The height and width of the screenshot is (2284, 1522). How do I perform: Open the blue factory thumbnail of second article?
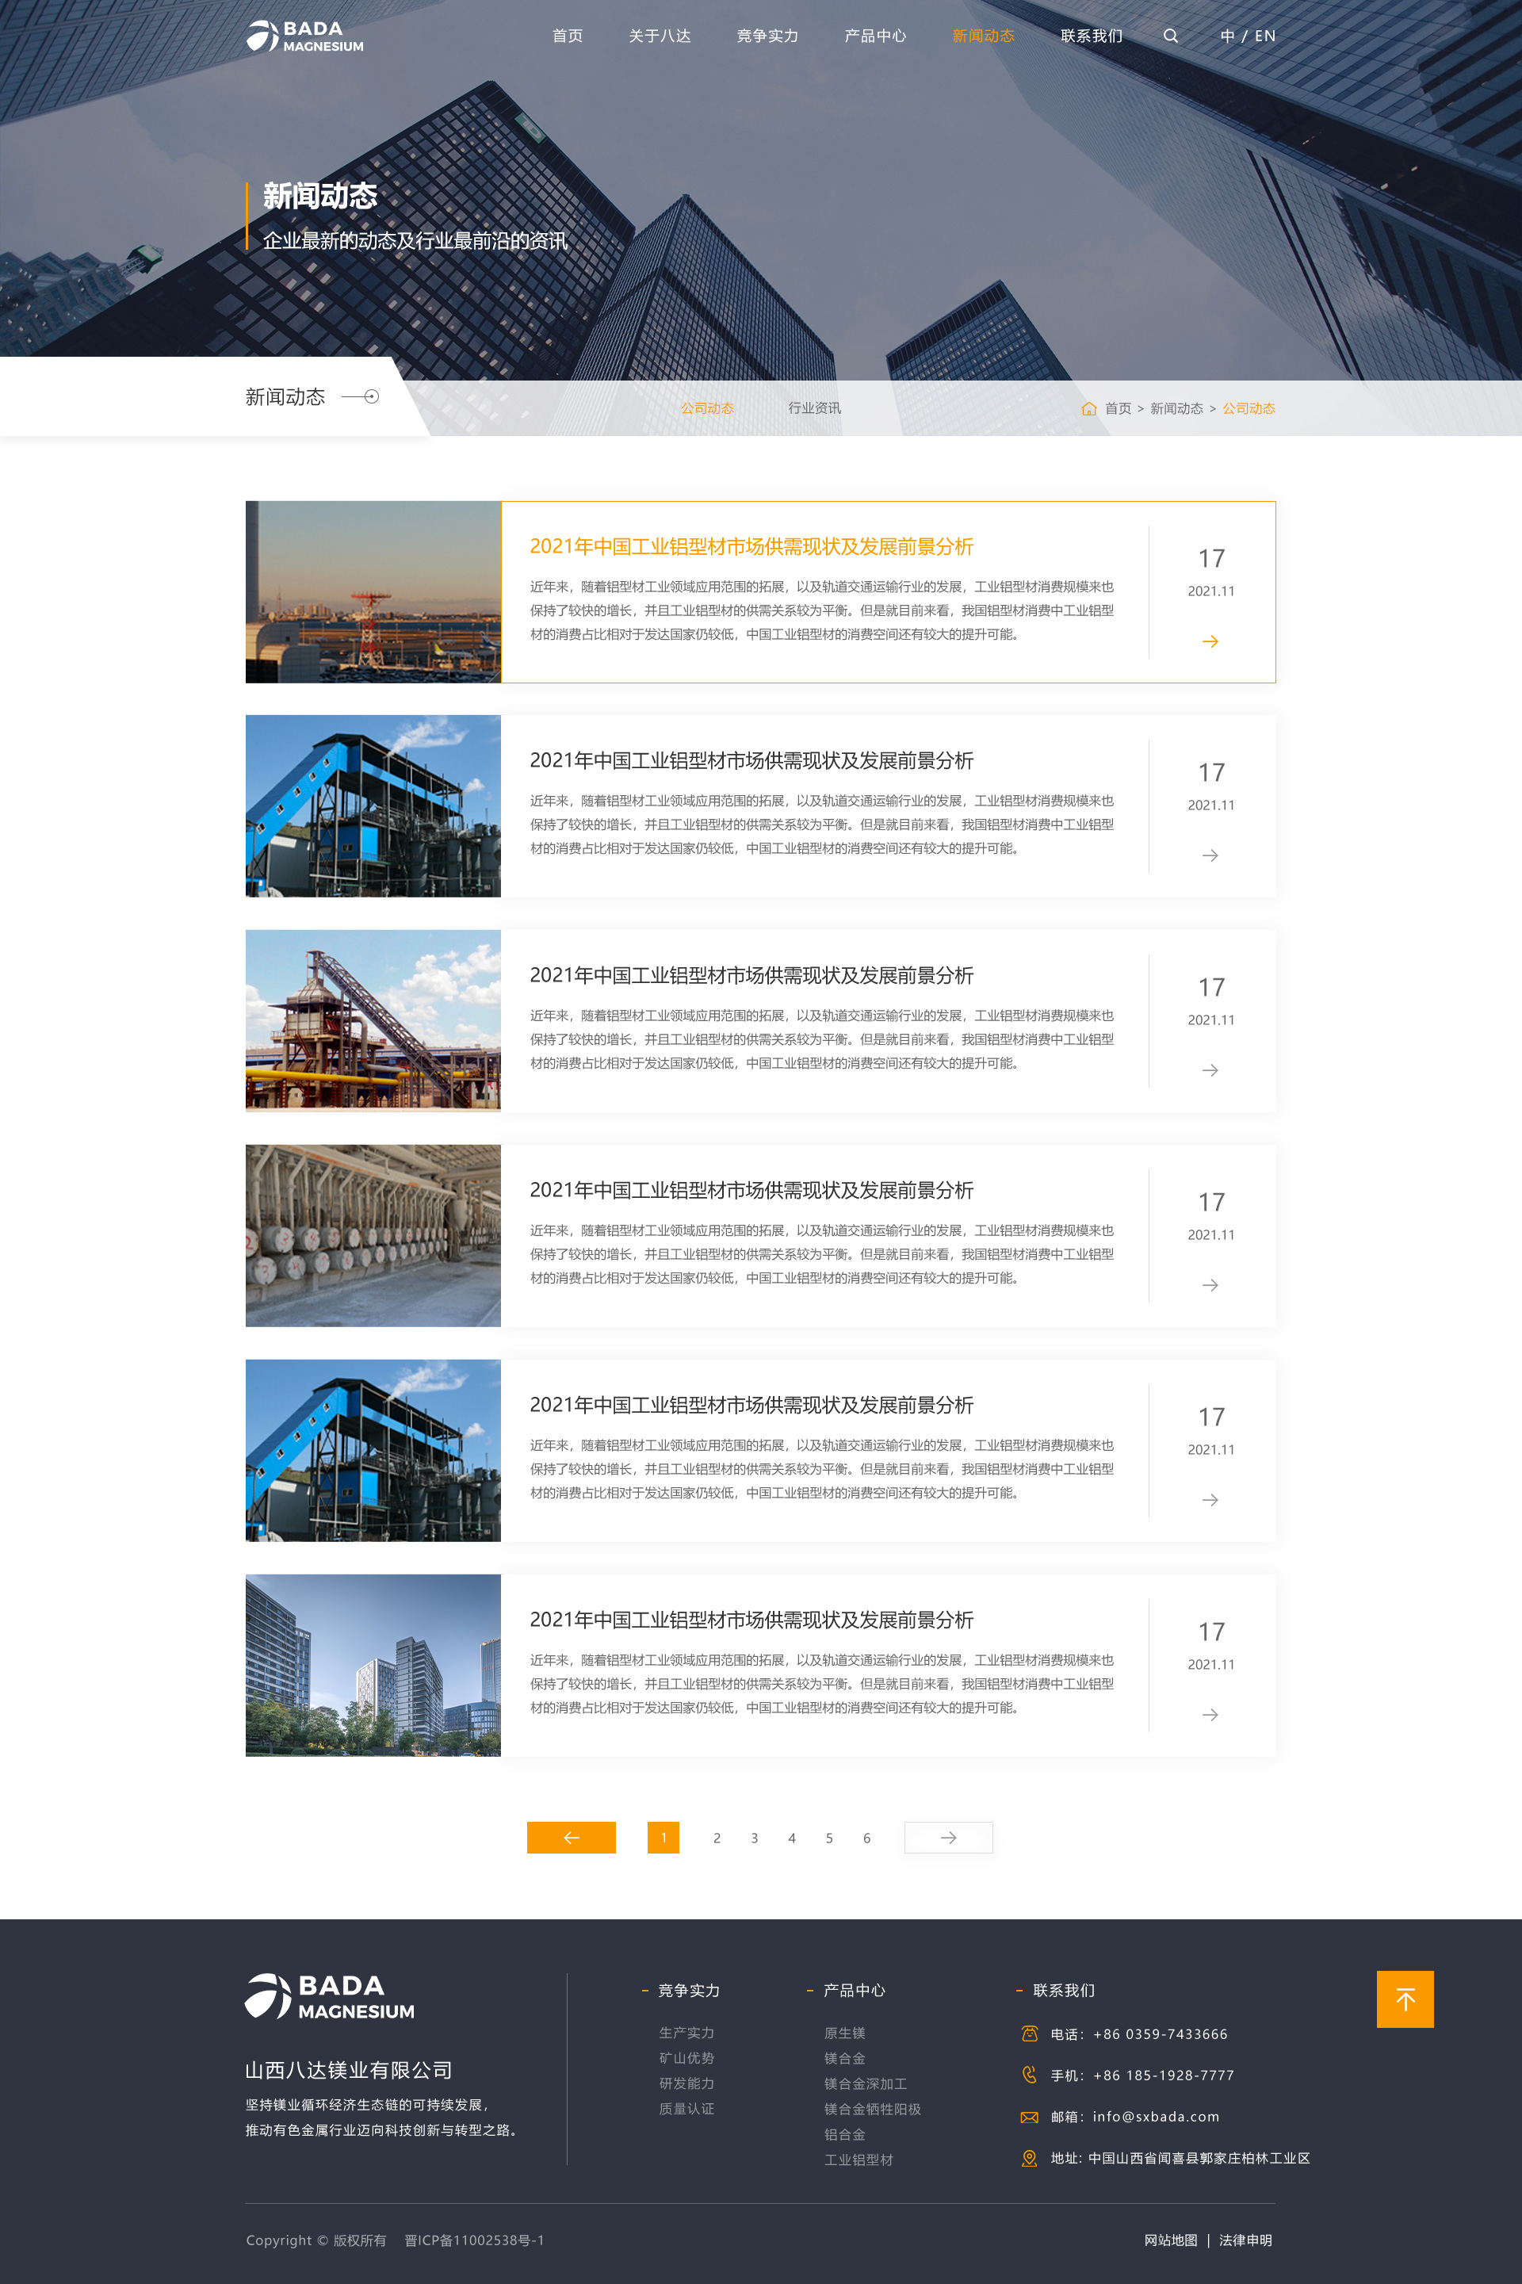[373, 805]
